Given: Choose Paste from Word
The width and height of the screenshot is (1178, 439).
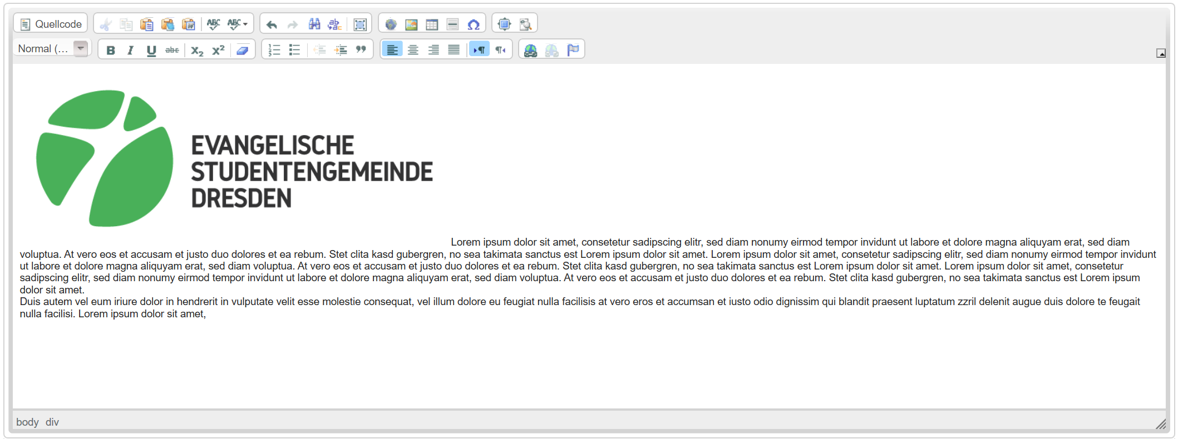Looking at the screenshot, I should click(x=189, y=24).
